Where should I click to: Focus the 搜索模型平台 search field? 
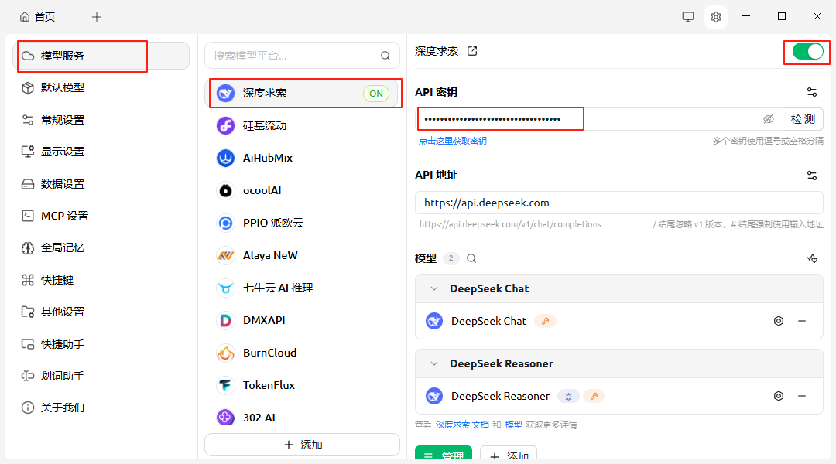pyautogui.click(x=303, y=56)
